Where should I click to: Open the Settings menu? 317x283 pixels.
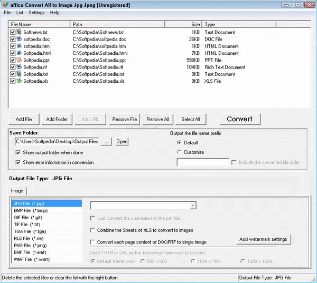click(x=36, y=13)
